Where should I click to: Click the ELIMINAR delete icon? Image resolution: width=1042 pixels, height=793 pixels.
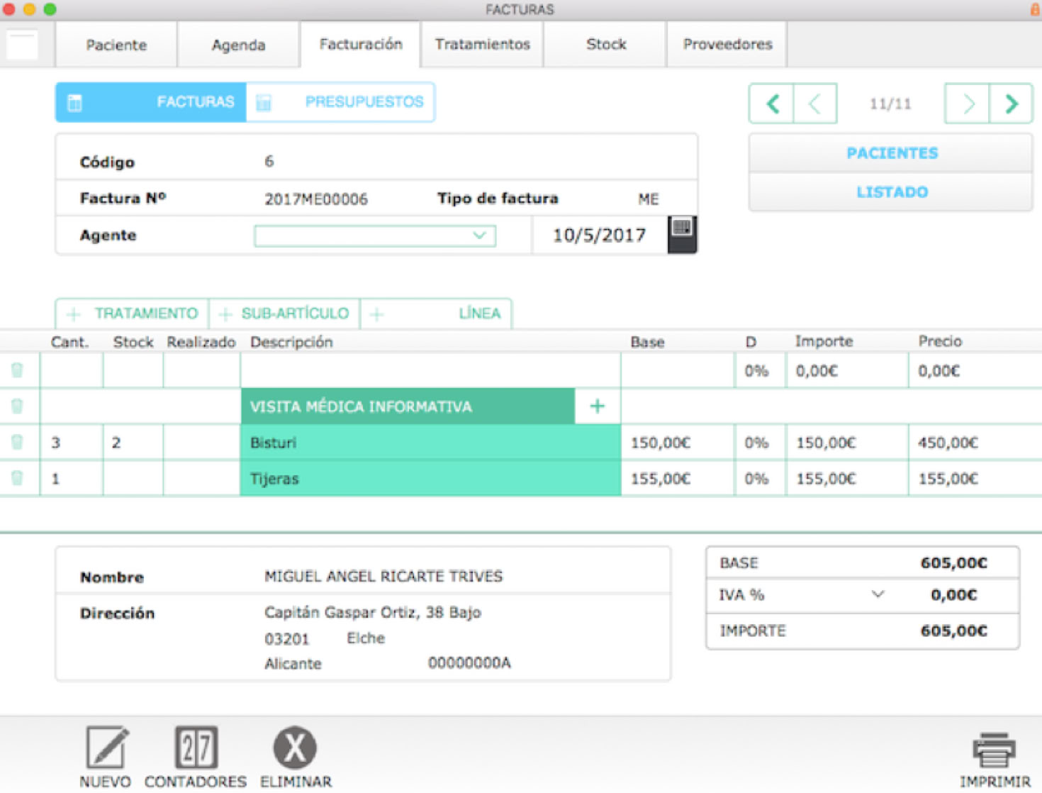[295, 748]
